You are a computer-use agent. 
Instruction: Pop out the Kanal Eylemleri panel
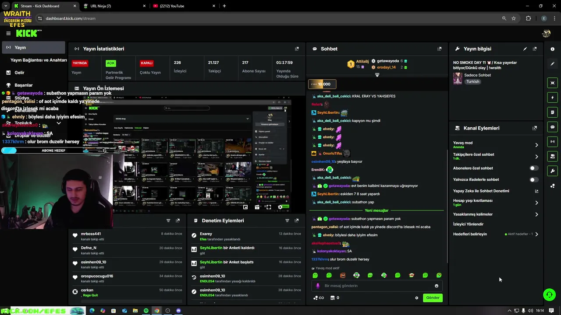click(x=535, y=128)
